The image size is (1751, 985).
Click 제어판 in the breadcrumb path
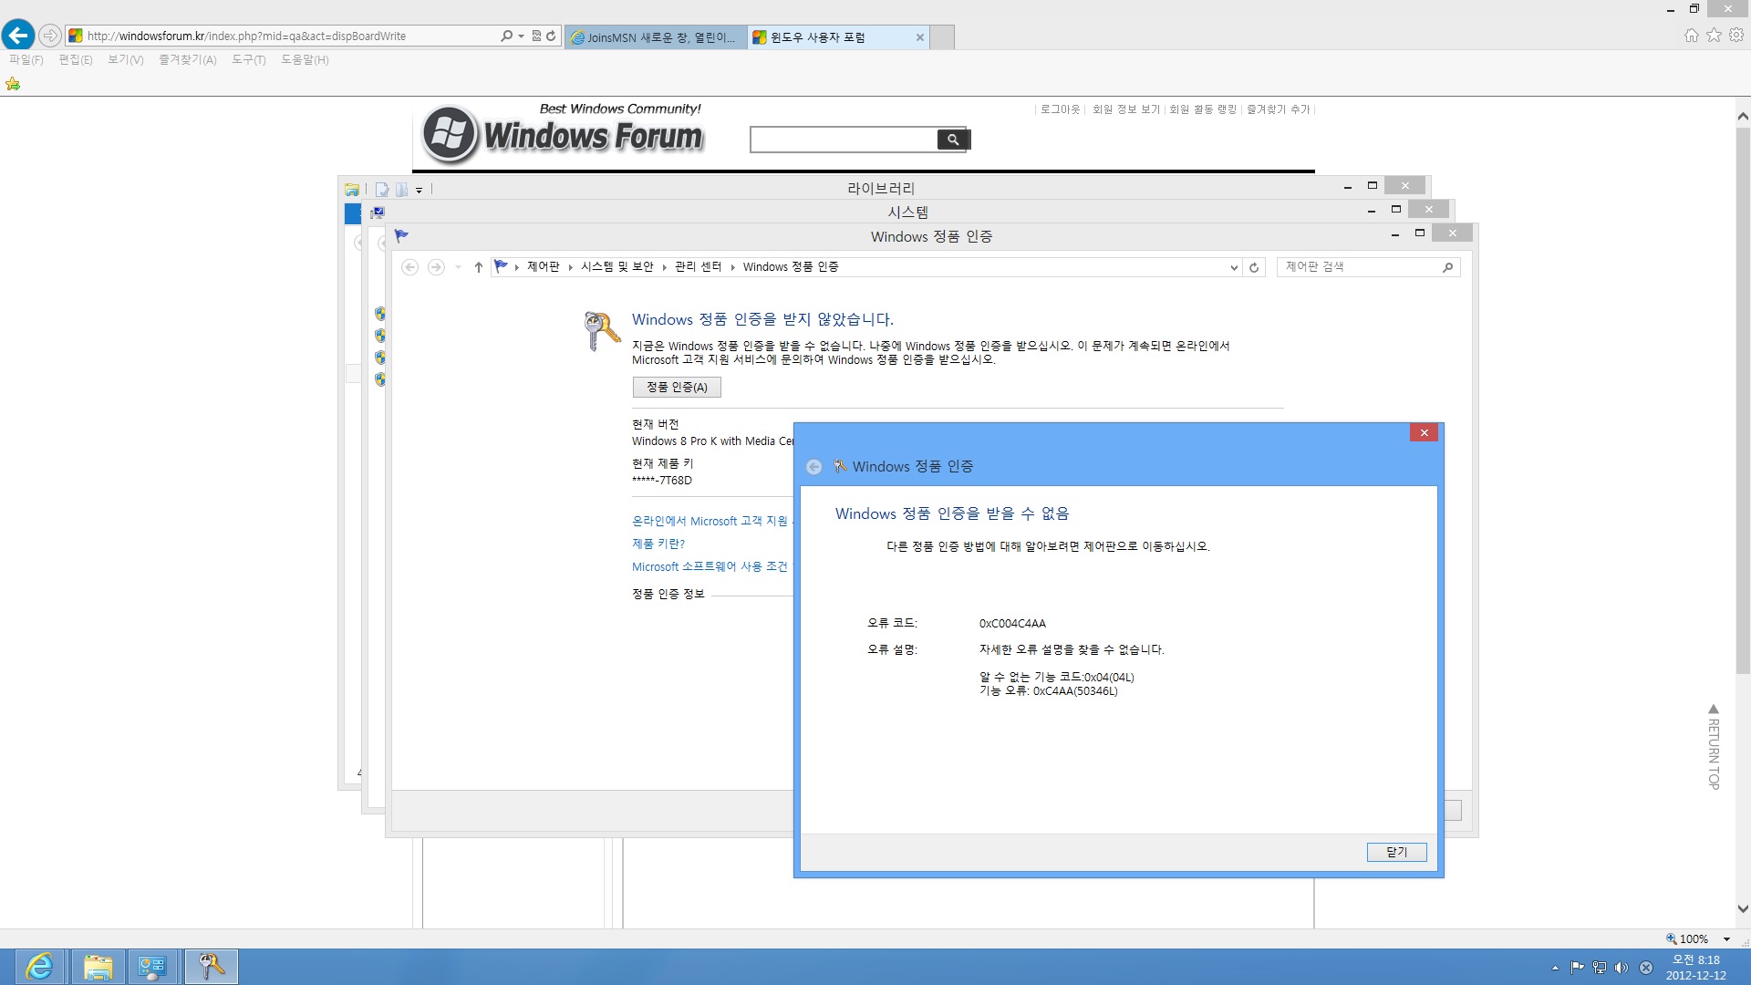(544, 267)
